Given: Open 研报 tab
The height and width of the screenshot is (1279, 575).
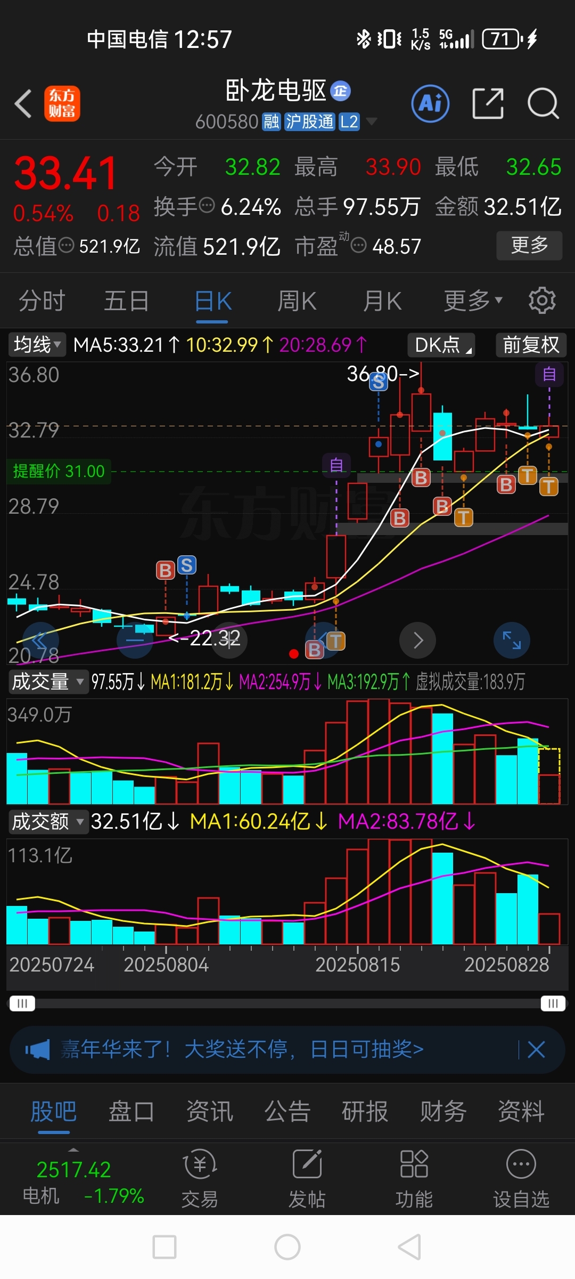Looking at the screenshot, I should [365, 1112].
